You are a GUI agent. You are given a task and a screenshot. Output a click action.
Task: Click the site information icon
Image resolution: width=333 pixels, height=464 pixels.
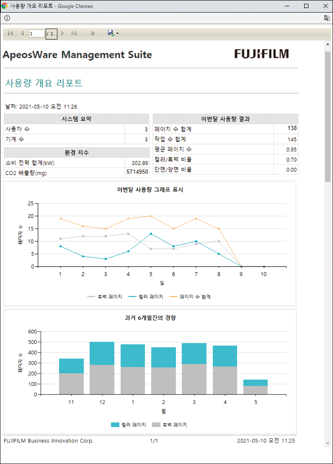point(7,18)
